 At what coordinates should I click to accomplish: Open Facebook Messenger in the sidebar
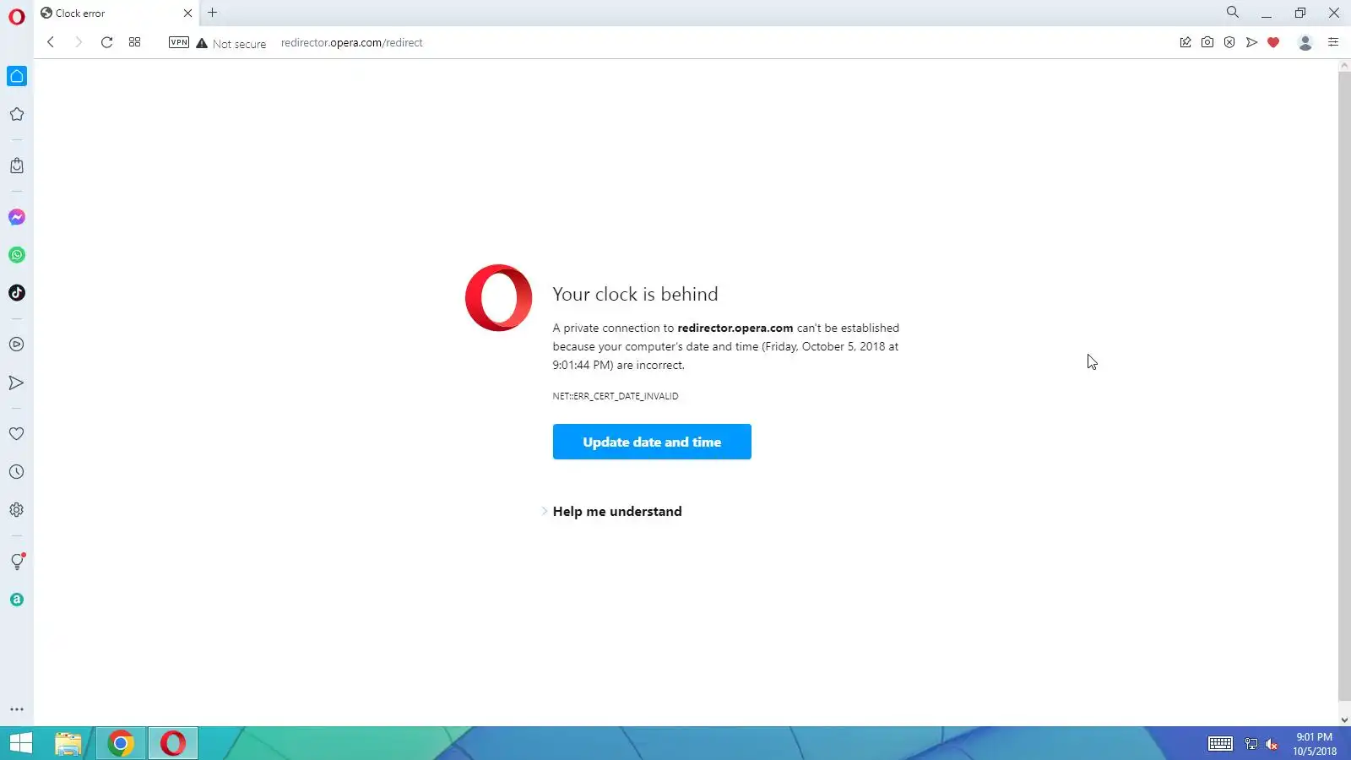pos(17,217)
